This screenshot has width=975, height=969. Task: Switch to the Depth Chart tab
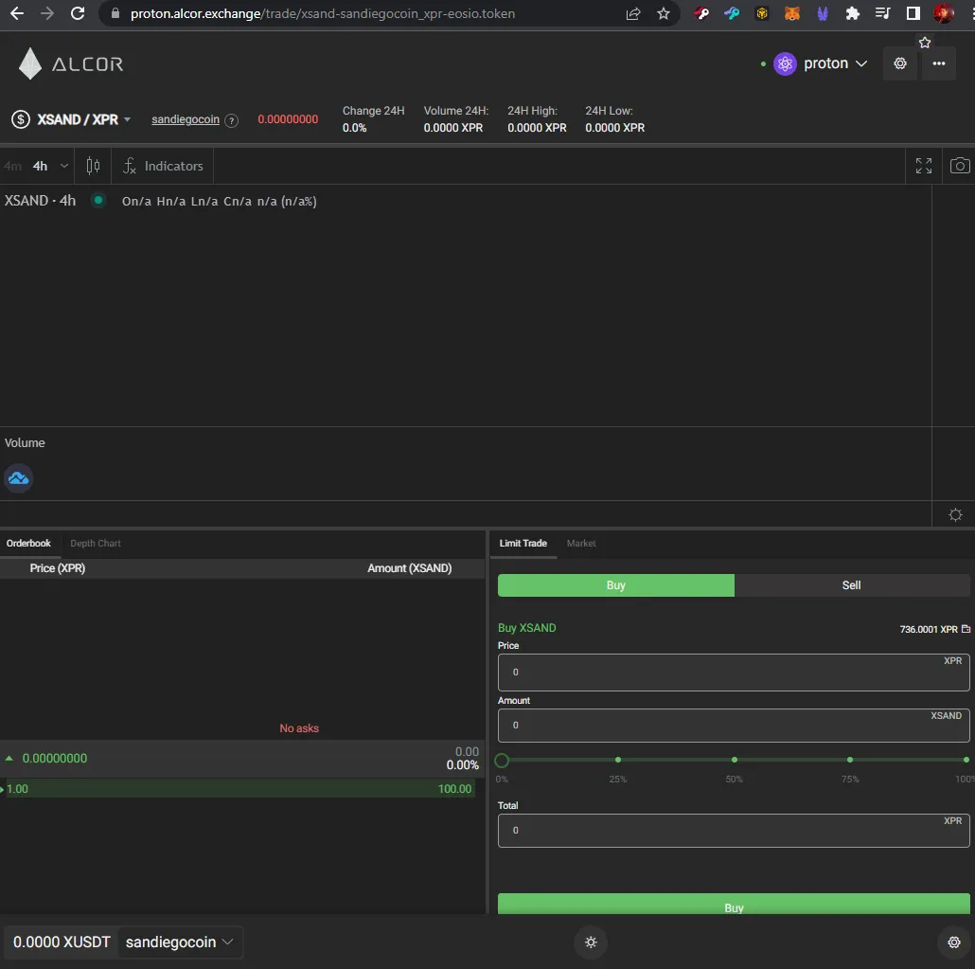(x=96, y=544)
